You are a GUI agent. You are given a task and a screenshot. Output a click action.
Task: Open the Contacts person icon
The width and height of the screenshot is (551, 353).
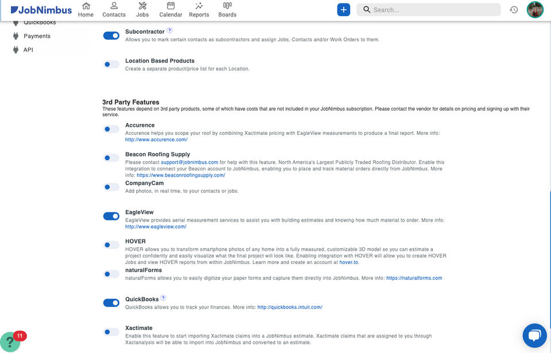[114, 6]
